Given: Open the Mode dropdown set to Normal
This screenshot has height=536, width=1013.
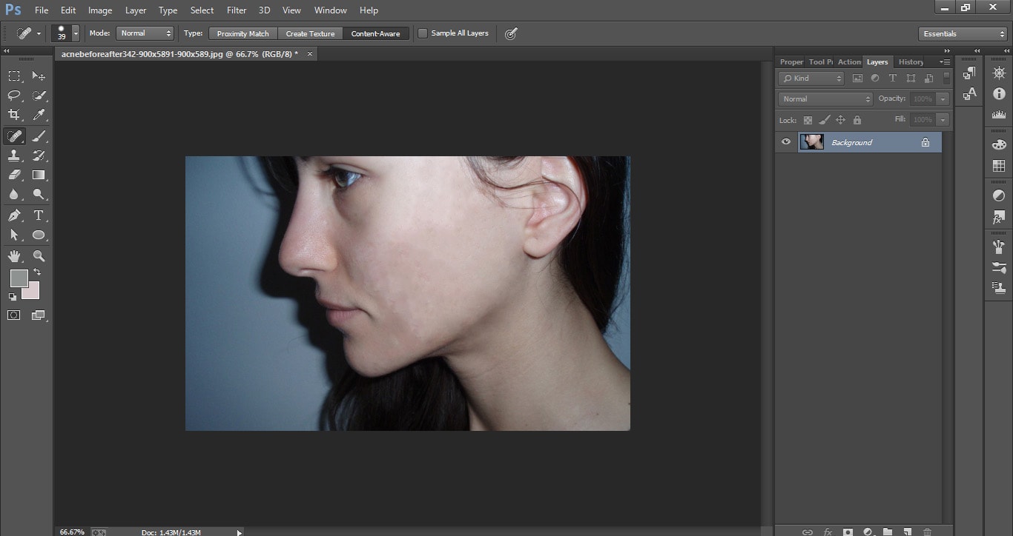Looking at the screenshot, I should [145, 33].
